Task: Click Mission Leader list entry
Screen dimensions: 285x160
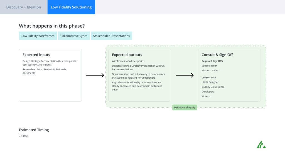Action: (x=210, y=70)
